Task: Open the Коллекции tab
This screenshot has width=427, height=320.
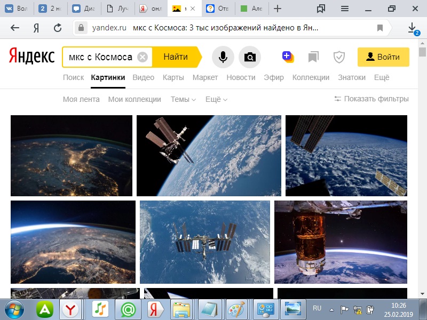Action: pyautogui.click(x=311, y=77)
